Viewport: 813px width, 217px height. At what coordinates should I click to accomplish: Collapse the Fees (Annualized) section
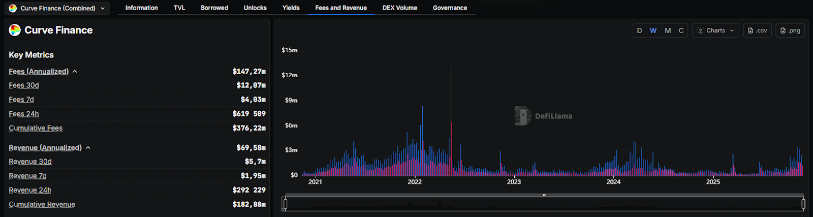[x=75, y=72]
